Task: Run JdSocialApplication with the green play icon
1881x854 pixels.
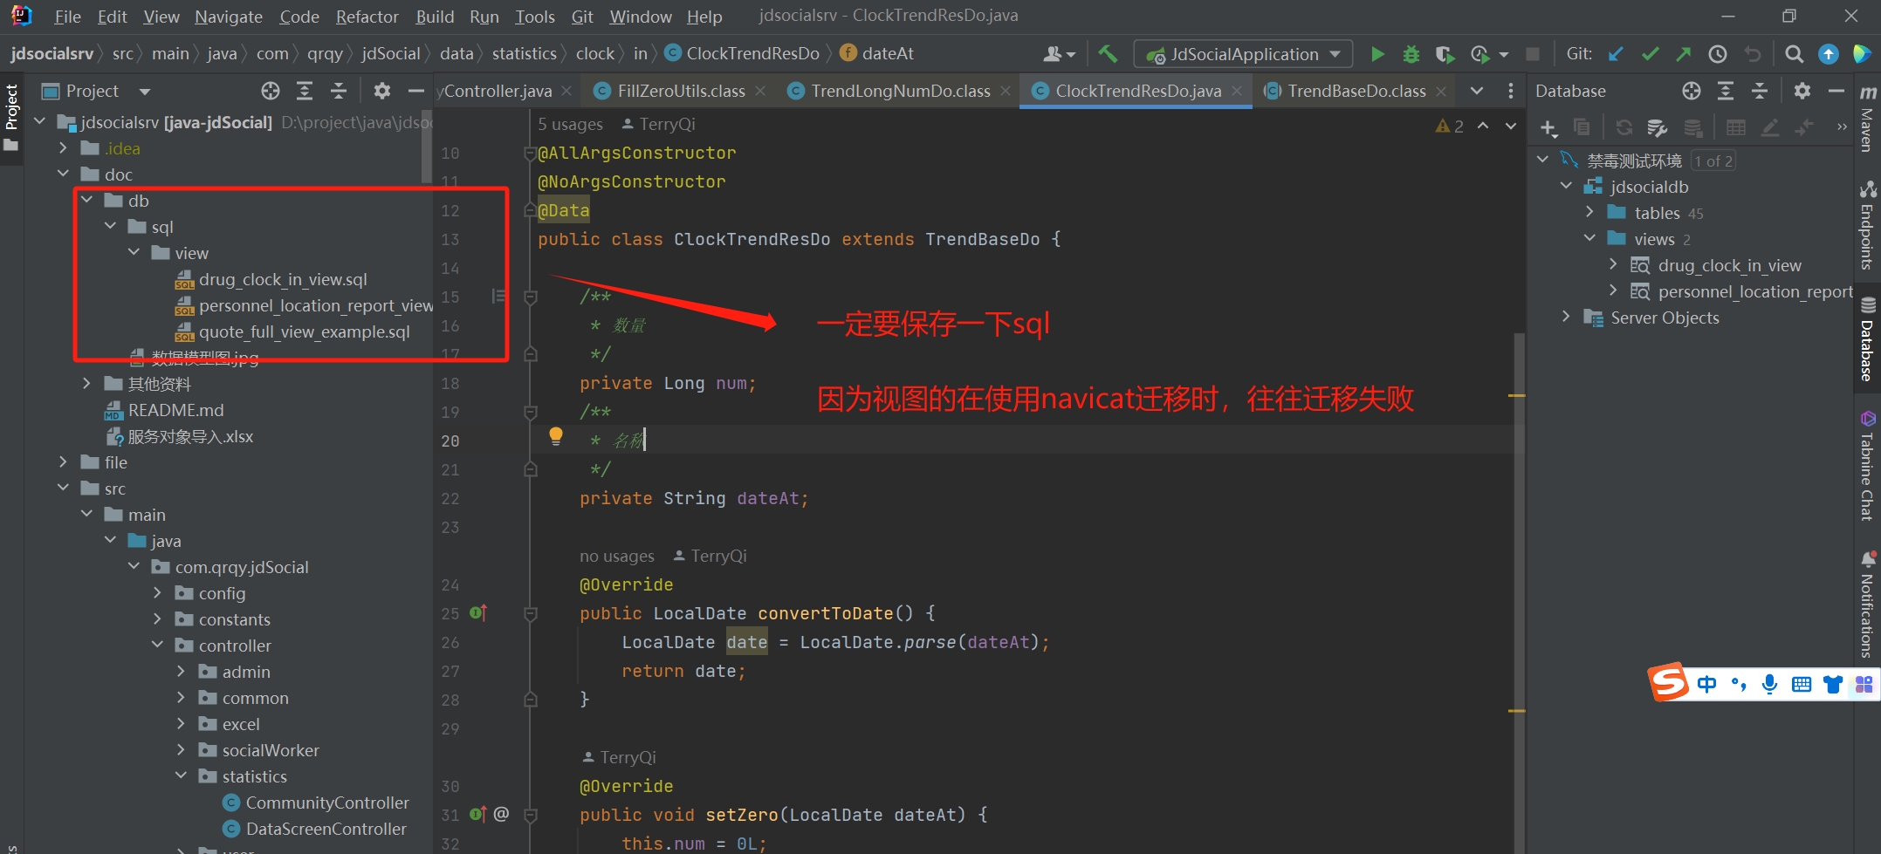Action: click(1377, 54)
